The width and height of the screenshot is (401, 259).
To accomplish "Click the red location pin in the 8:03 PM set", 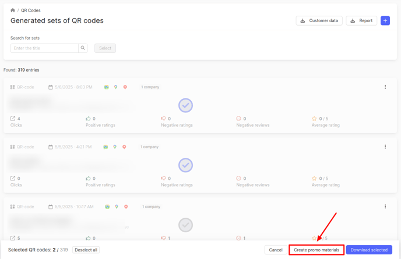I will click(125, 87).
